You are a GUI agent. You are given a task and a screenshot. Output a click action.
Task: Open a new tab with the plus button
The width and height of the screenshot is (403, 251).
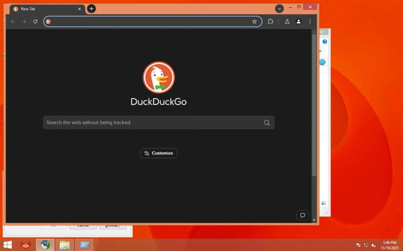[91, 9]
